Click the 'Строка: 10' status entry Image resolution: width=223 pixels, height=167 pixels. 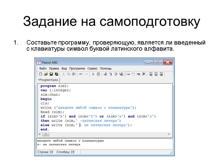click(x=45, y=152)
